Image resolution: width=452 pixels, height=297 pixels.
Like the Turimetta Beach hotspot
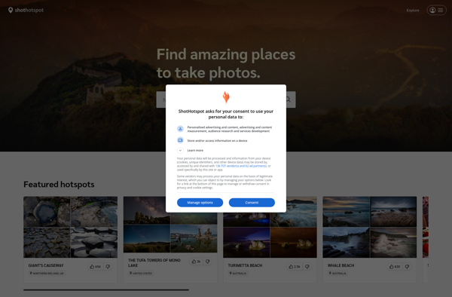(x=295, y=266)
